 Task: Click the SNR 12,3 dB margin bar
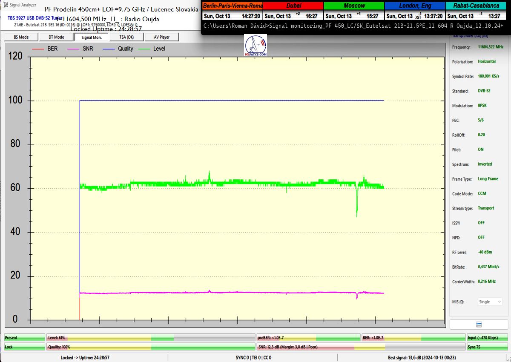pos(361,347)
